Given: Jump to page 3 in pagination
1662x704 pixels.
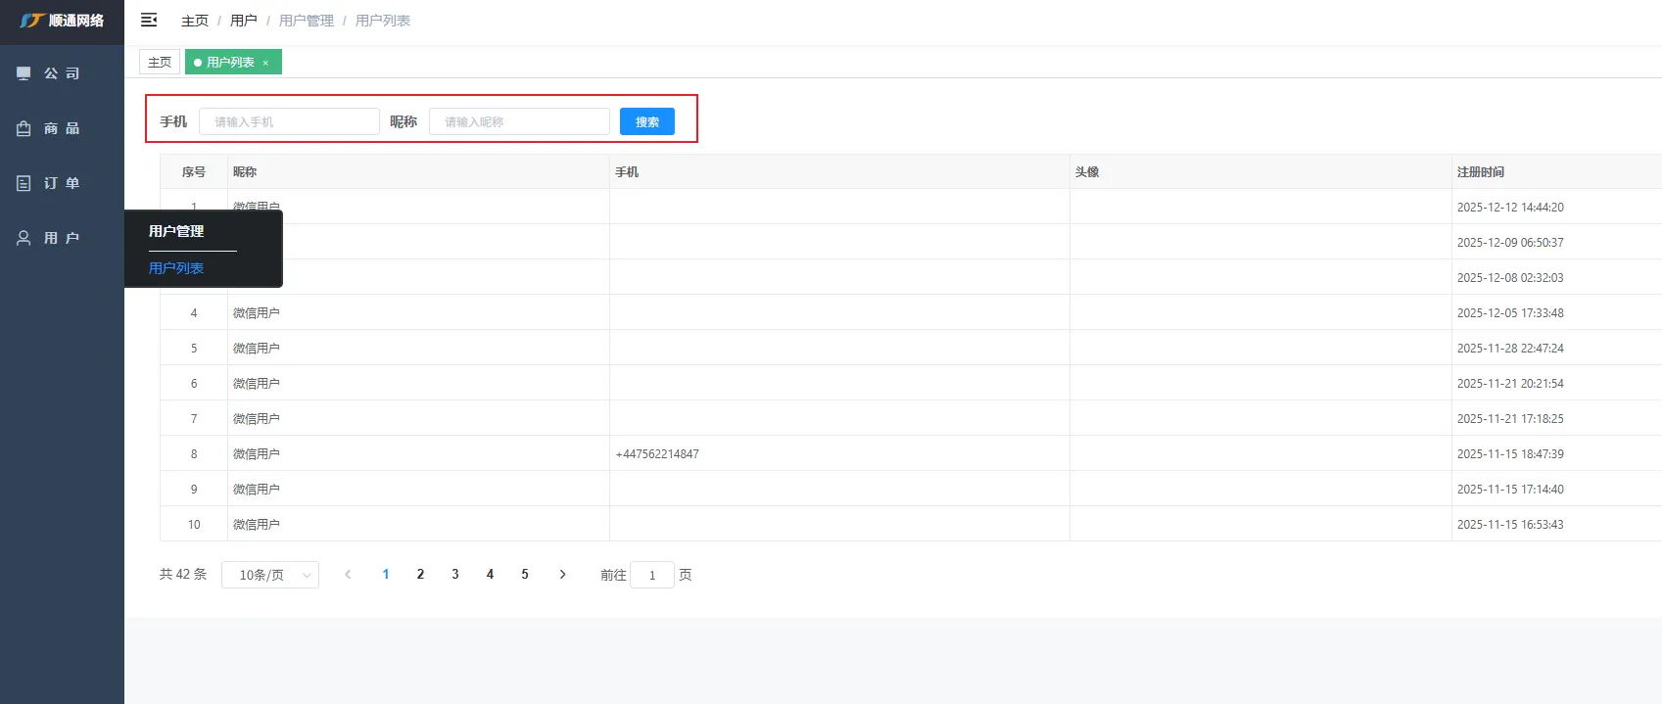Looking at the screenshot, I should 455,575.
